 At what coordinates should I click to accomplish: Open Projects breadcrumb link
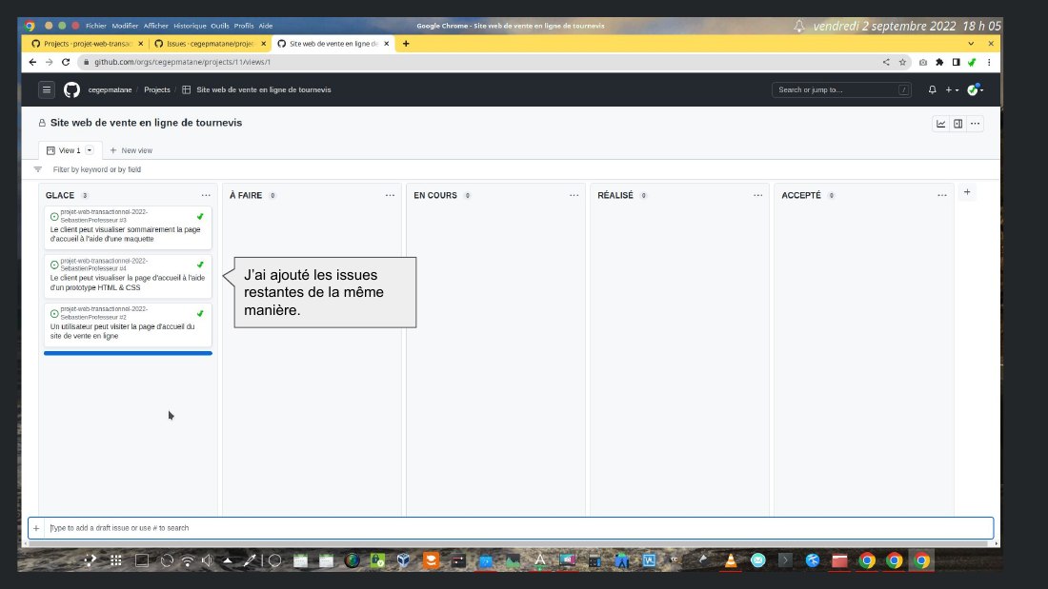(x=157, y=89)
